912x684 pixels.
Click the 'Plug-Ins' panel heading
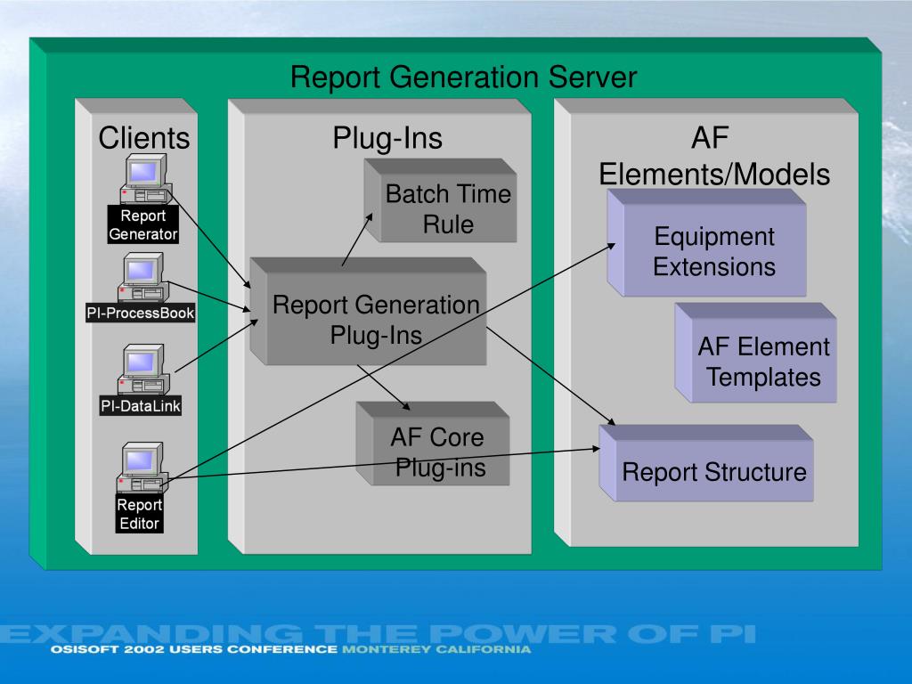(x=387, y=138)
